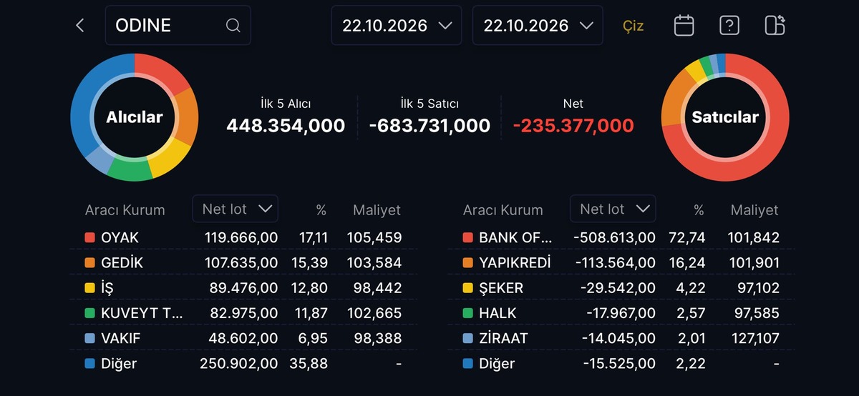859x396 pixels.
Task: Select the GEDİK buyer row
Action: (243, 262)
